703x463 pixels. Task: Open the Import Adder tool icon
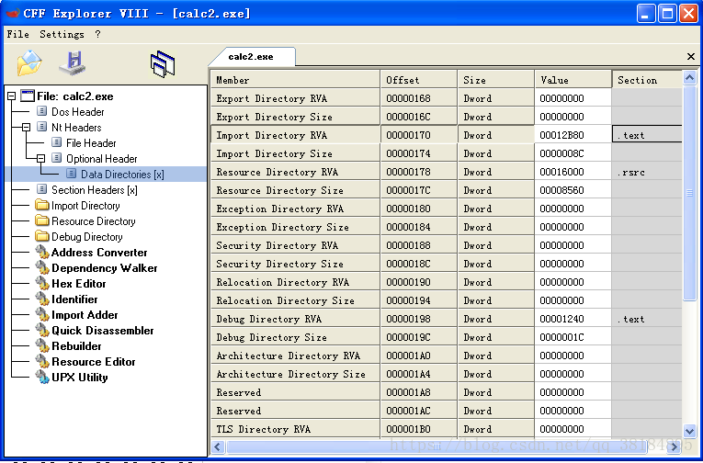42,315
